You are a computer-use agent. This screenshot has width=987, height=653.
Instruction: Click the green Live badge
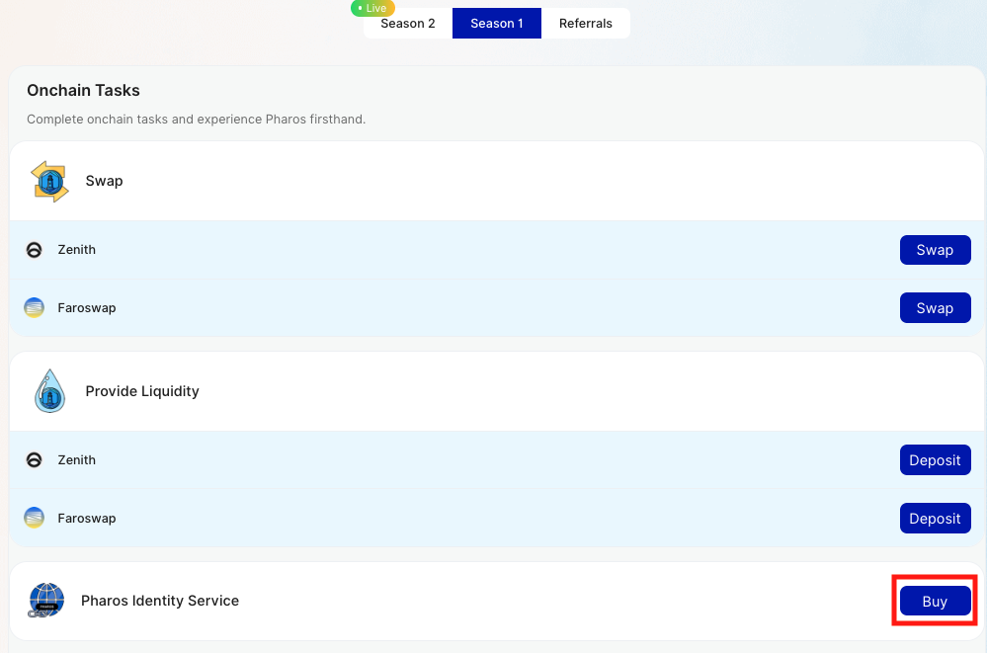click(x=372, y=8)
